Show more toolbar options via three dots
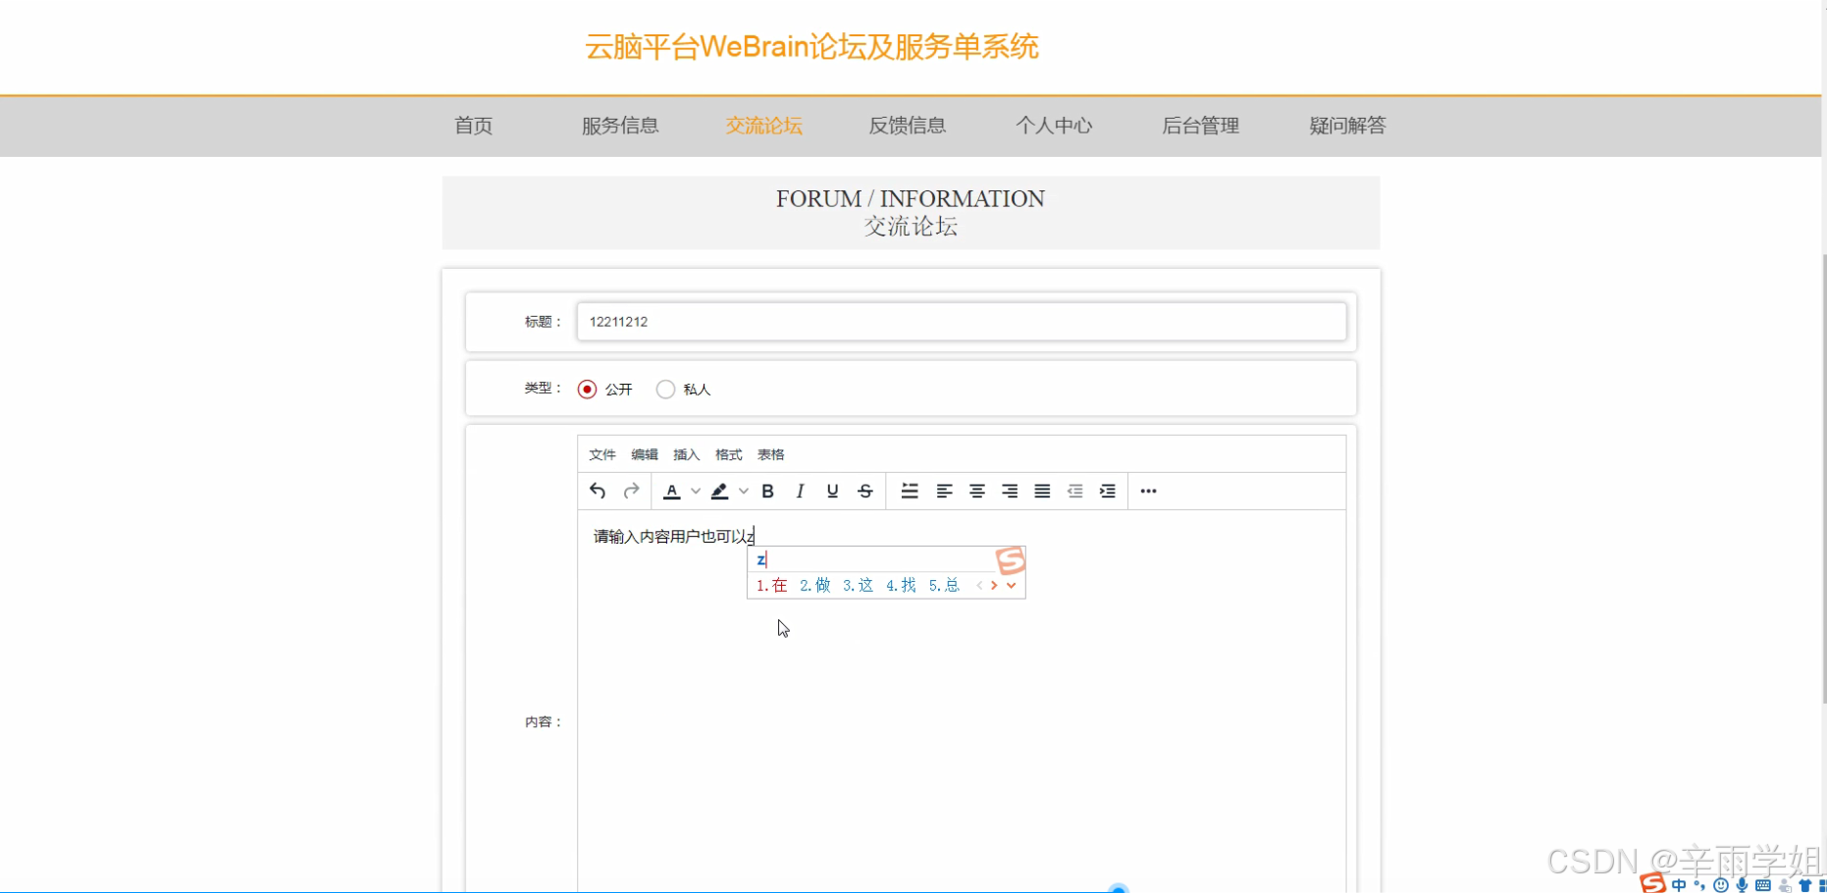 1149,491
